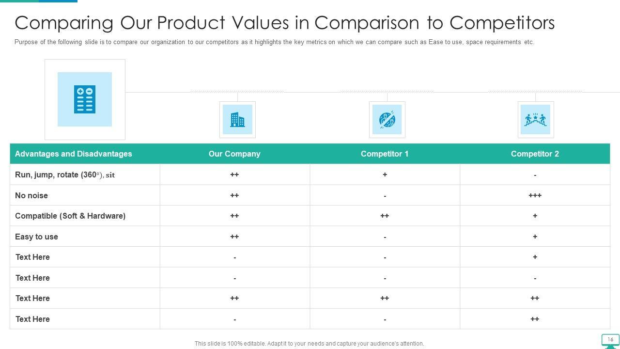620x349 pixels.
Task: Click the building icon above Our Company
Action: coord(237,120)
